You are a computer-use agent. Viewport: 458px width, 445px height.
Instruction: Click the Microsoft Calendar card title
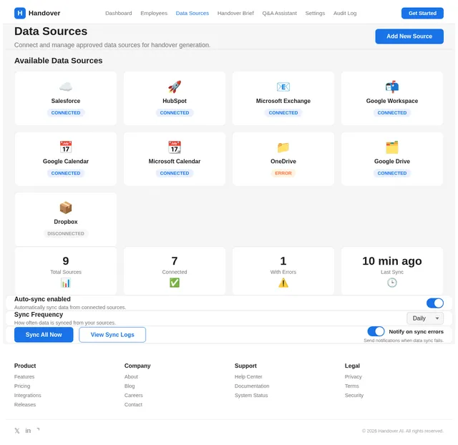click(x=175, y=162)
